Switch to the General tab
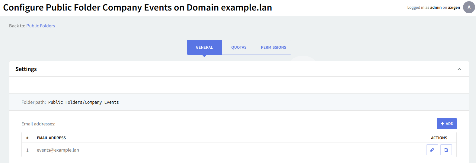Image resolution: width=476 pixels, height=163 pixels. pyautogui.click(x=204, y=47)
